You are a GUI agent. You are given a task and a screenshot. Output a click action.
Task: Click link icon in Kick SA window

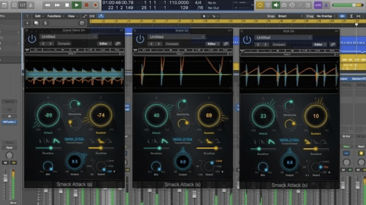[333, 45]
